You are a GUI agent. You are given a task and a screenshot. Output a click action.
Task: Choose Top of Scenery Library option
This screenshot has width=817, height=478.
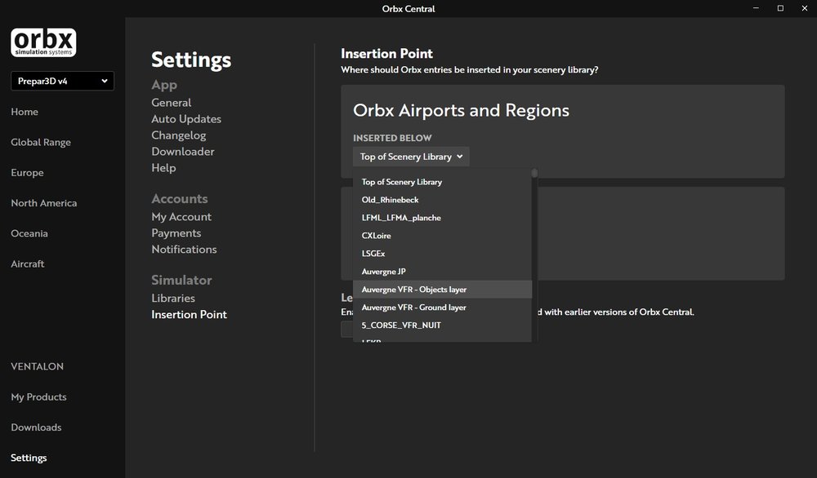click(x=442, y=182)
